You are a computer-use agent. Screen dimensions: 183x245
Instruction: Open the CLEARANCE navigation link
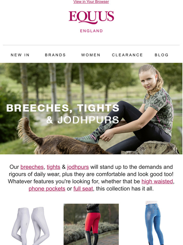pos(127,55)
